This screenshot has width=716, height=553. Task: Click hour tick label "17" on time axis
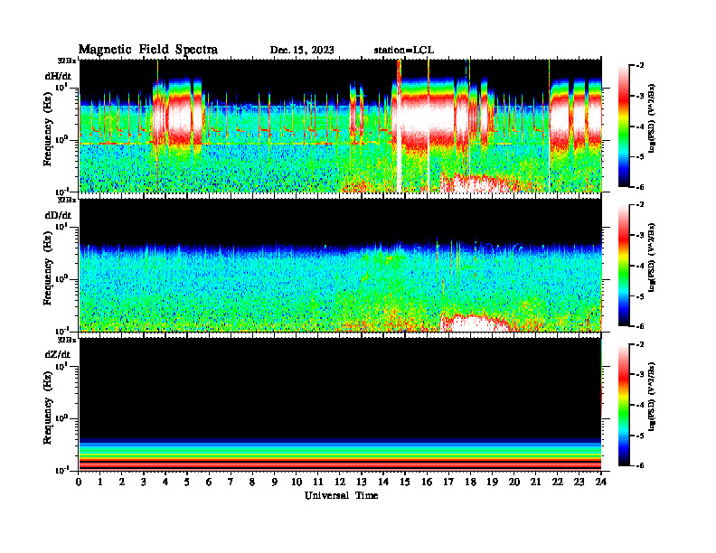click(x=449, y=482)
